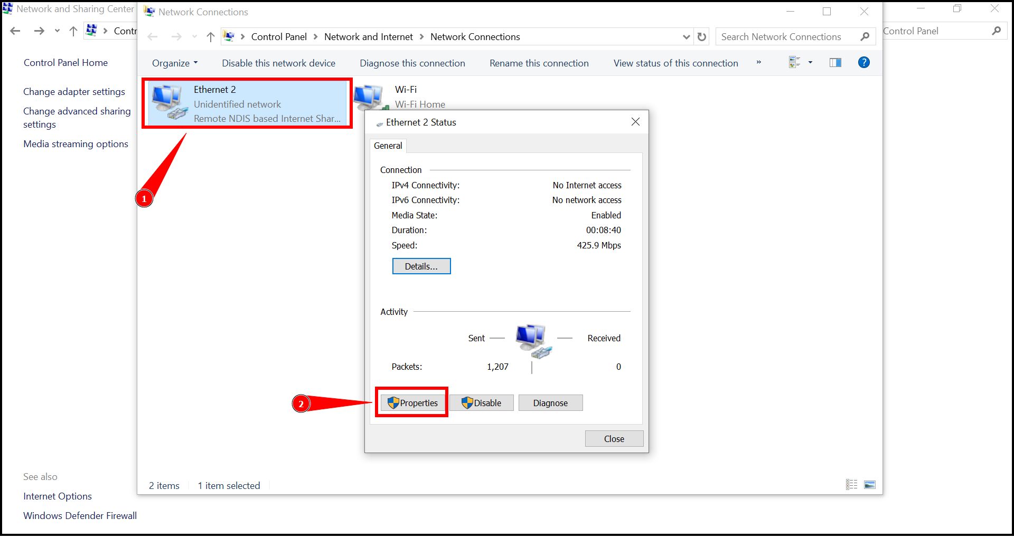Screen dimensions: 1014x538
Task: Click search magnifier in Network Connections
Action: pos(865,37)
